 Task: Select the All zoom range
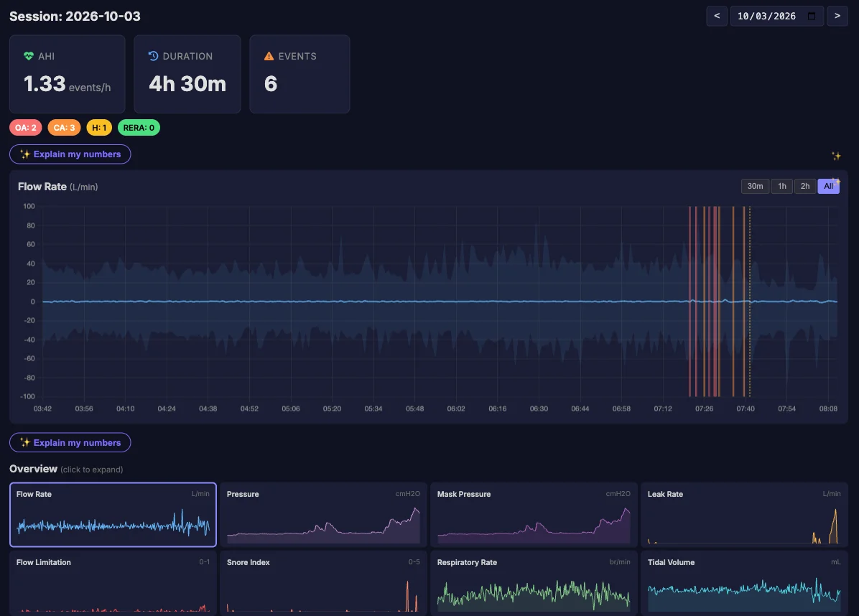point(828,186)
